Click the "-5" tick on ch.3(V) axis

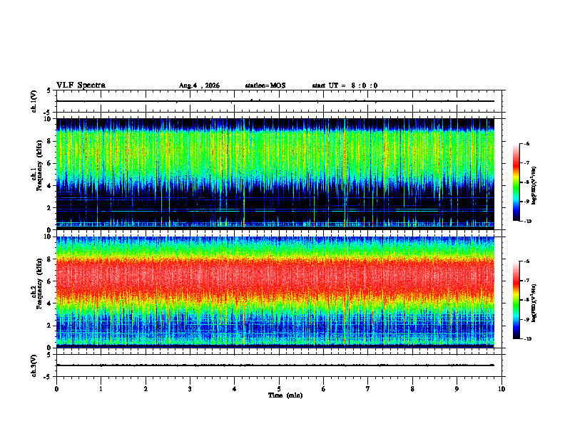click(48, 377)
